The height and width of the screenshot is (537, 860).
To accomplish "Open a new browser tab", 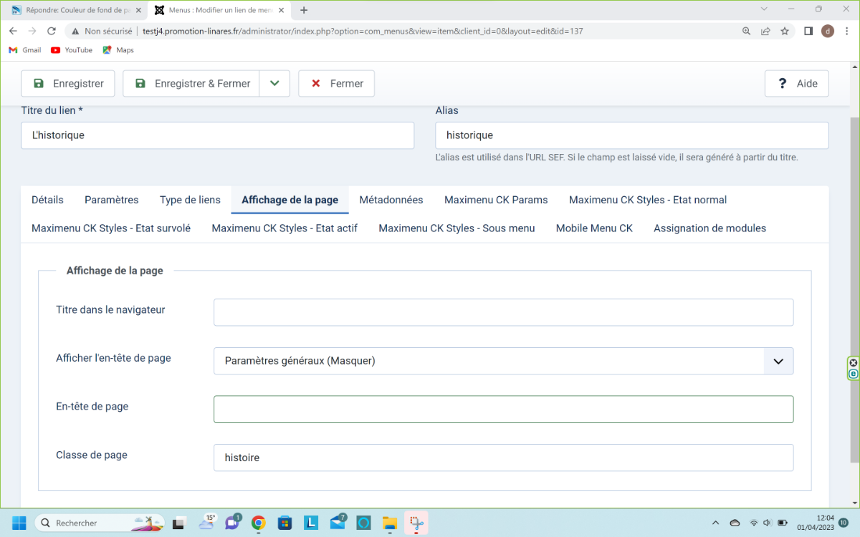I will pyautogui.click(x=304, y=11).
